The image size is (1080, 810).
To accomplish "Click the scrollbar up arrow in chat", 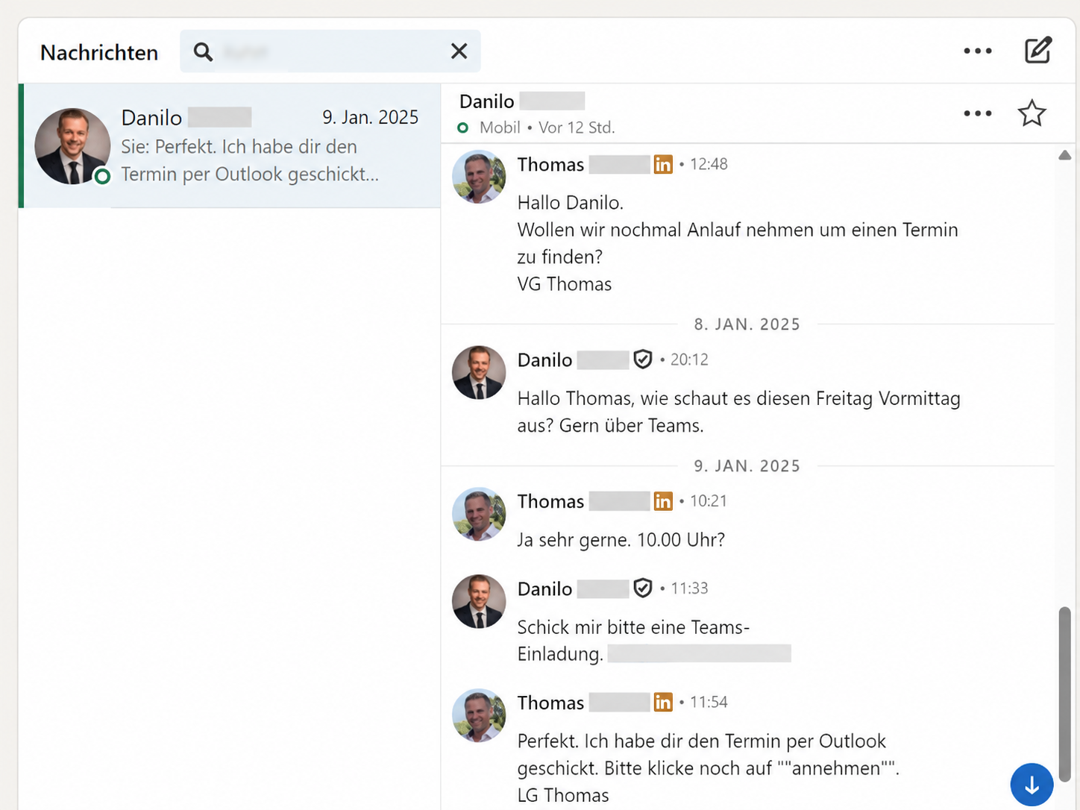I will [x=1064, y=155].
